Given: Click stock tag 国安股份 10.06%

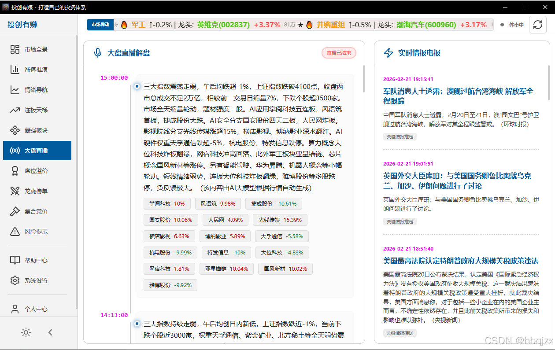Looking at the screenshot, I should tap(171, 220).
